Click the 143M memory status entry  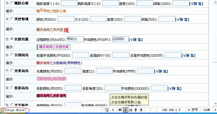[x=207, y=110]
